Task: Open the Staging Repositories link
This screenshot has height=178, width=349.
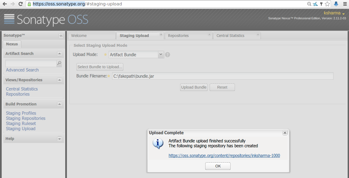Action: coord(26,118)
